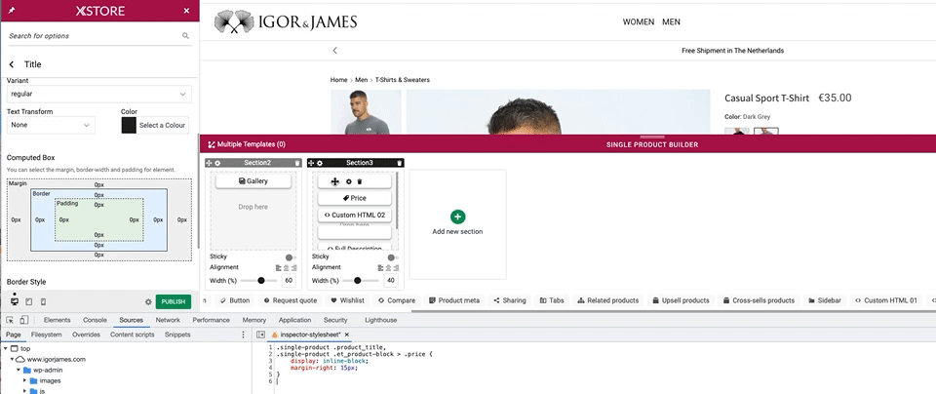Switch to Filesystem navigator tab

[x=47, y=335]
